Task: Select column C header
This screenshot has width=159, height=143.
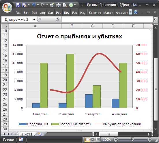Action: coord(92,26)
